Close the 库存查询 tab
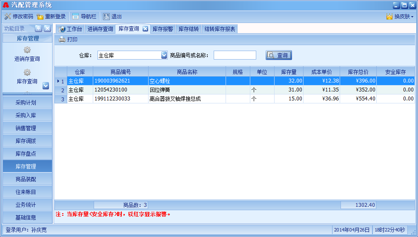 (145, 29)
